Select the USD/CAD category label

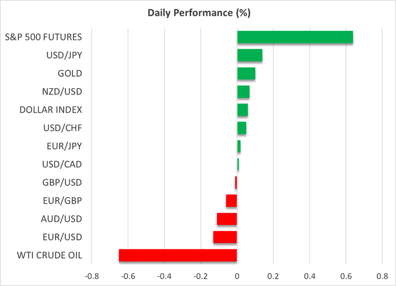[62, 164]
